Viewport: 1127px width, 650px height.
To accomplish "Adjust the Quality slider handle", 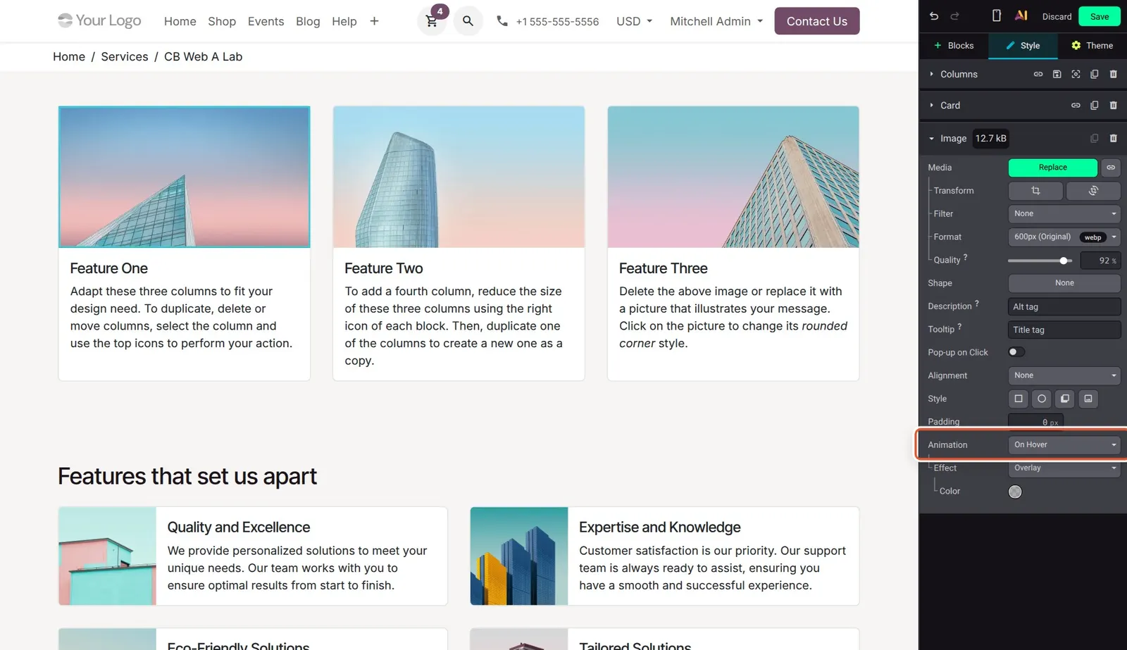I will point(1064,261).
